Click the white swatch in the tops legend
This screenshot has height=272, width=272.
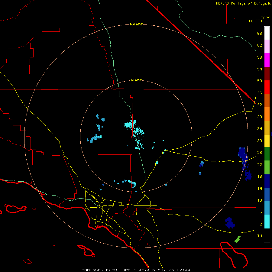click(x=267, y=33)
